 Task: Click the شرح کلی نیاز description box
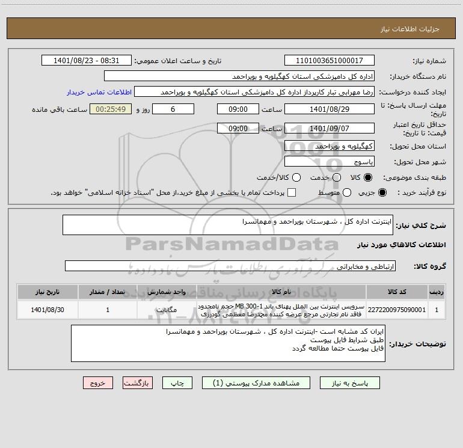[x=228, y=225]
